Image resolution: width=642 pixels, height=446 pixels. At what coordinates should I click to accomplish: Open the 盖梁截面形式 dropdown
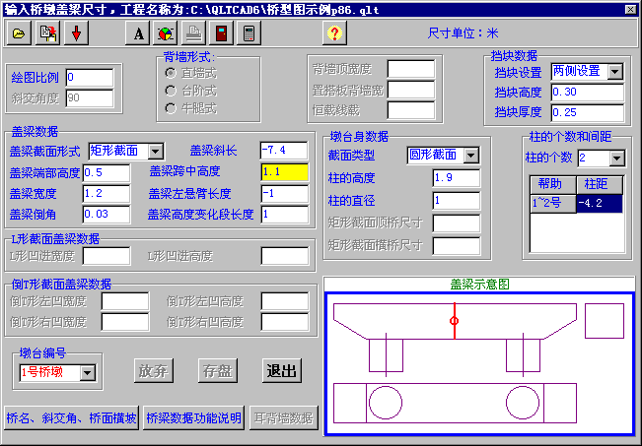(155, 152)
